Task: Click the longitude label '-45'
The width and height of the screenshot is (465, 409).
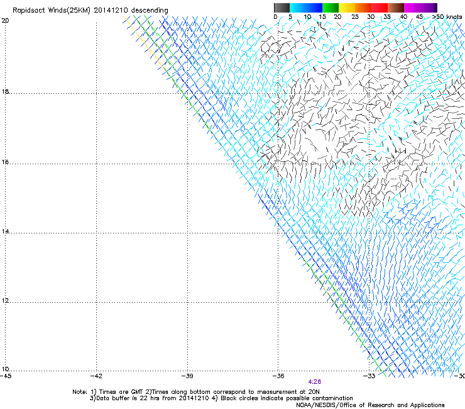Action: 6,376
